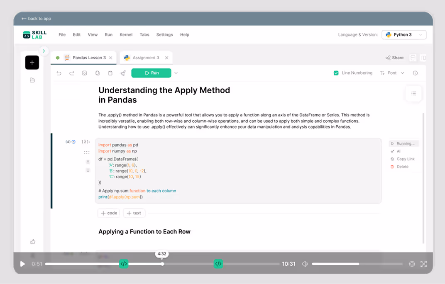
Task: Mute the video with the speaker icon
Action: click(305, 264)
